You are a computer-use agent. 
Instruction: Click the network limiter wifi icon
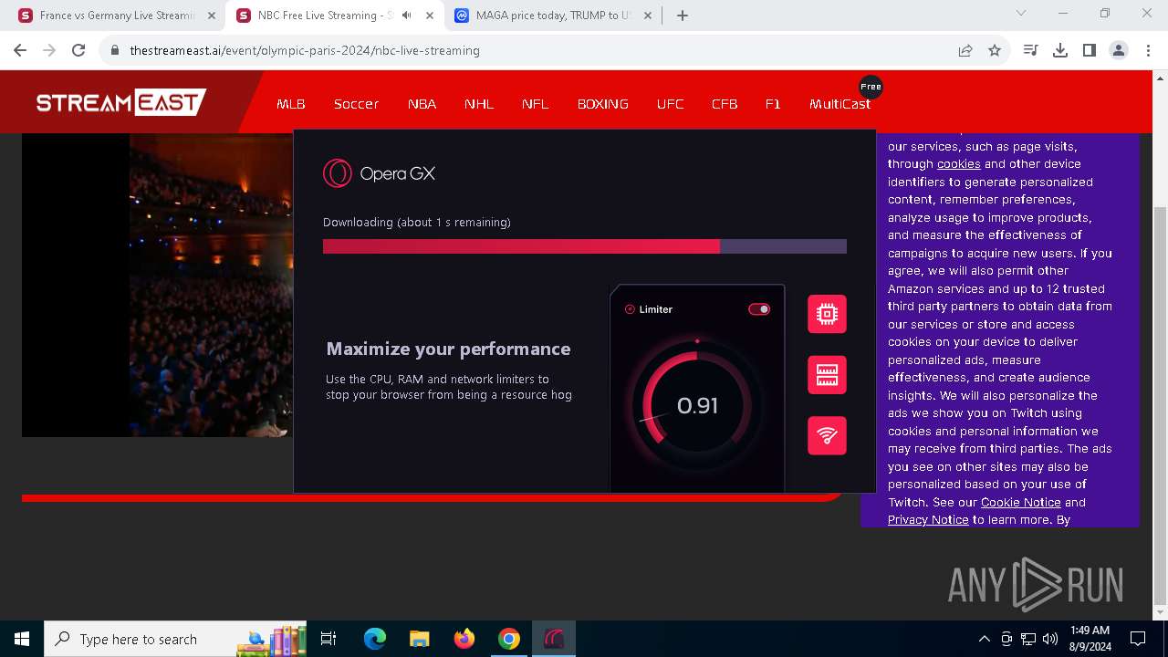click(x=827, y=435)
